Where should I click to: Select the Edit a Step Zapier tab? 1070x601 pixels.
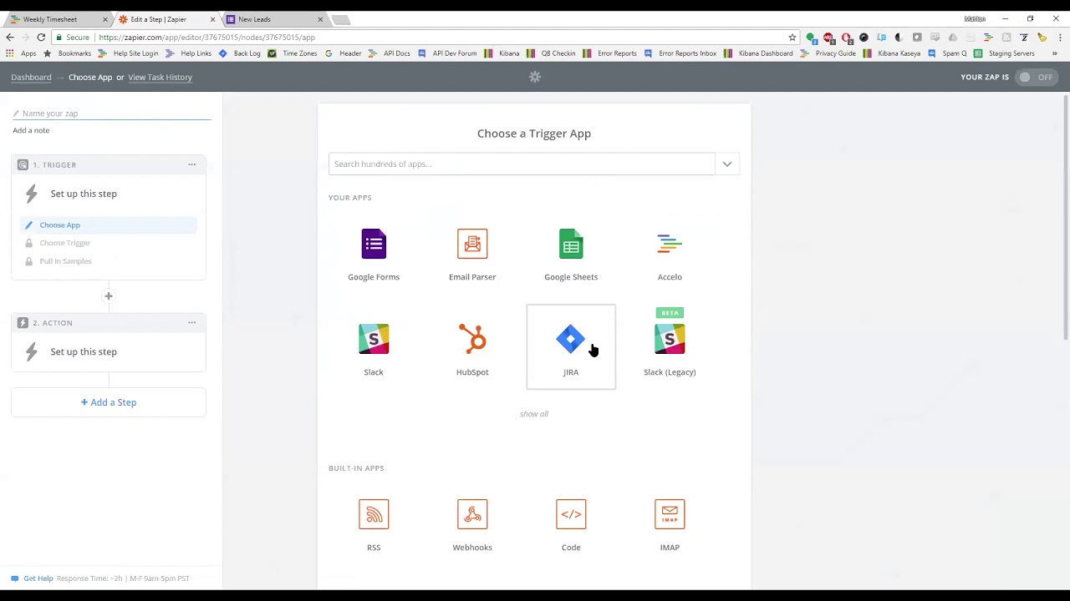coord(166,19)
